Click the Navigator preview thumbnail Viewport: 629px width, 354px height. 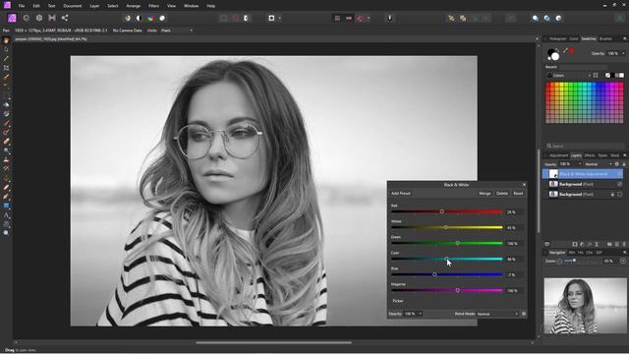586,306
